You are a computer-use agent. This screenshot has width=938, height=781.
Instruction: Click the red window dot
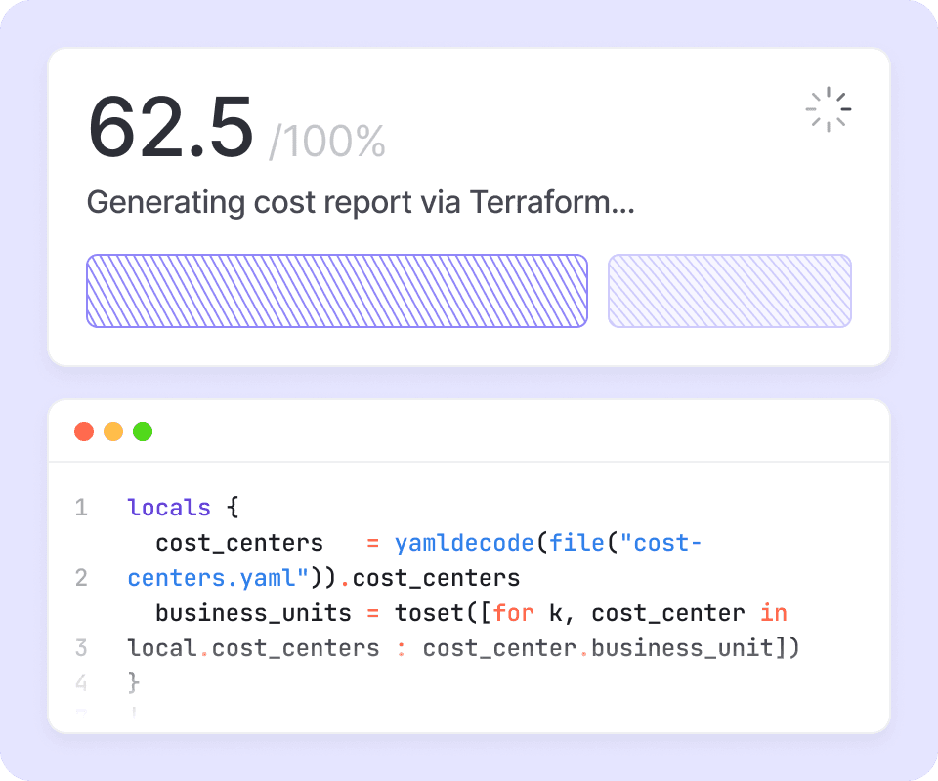(x=84, y=432)
